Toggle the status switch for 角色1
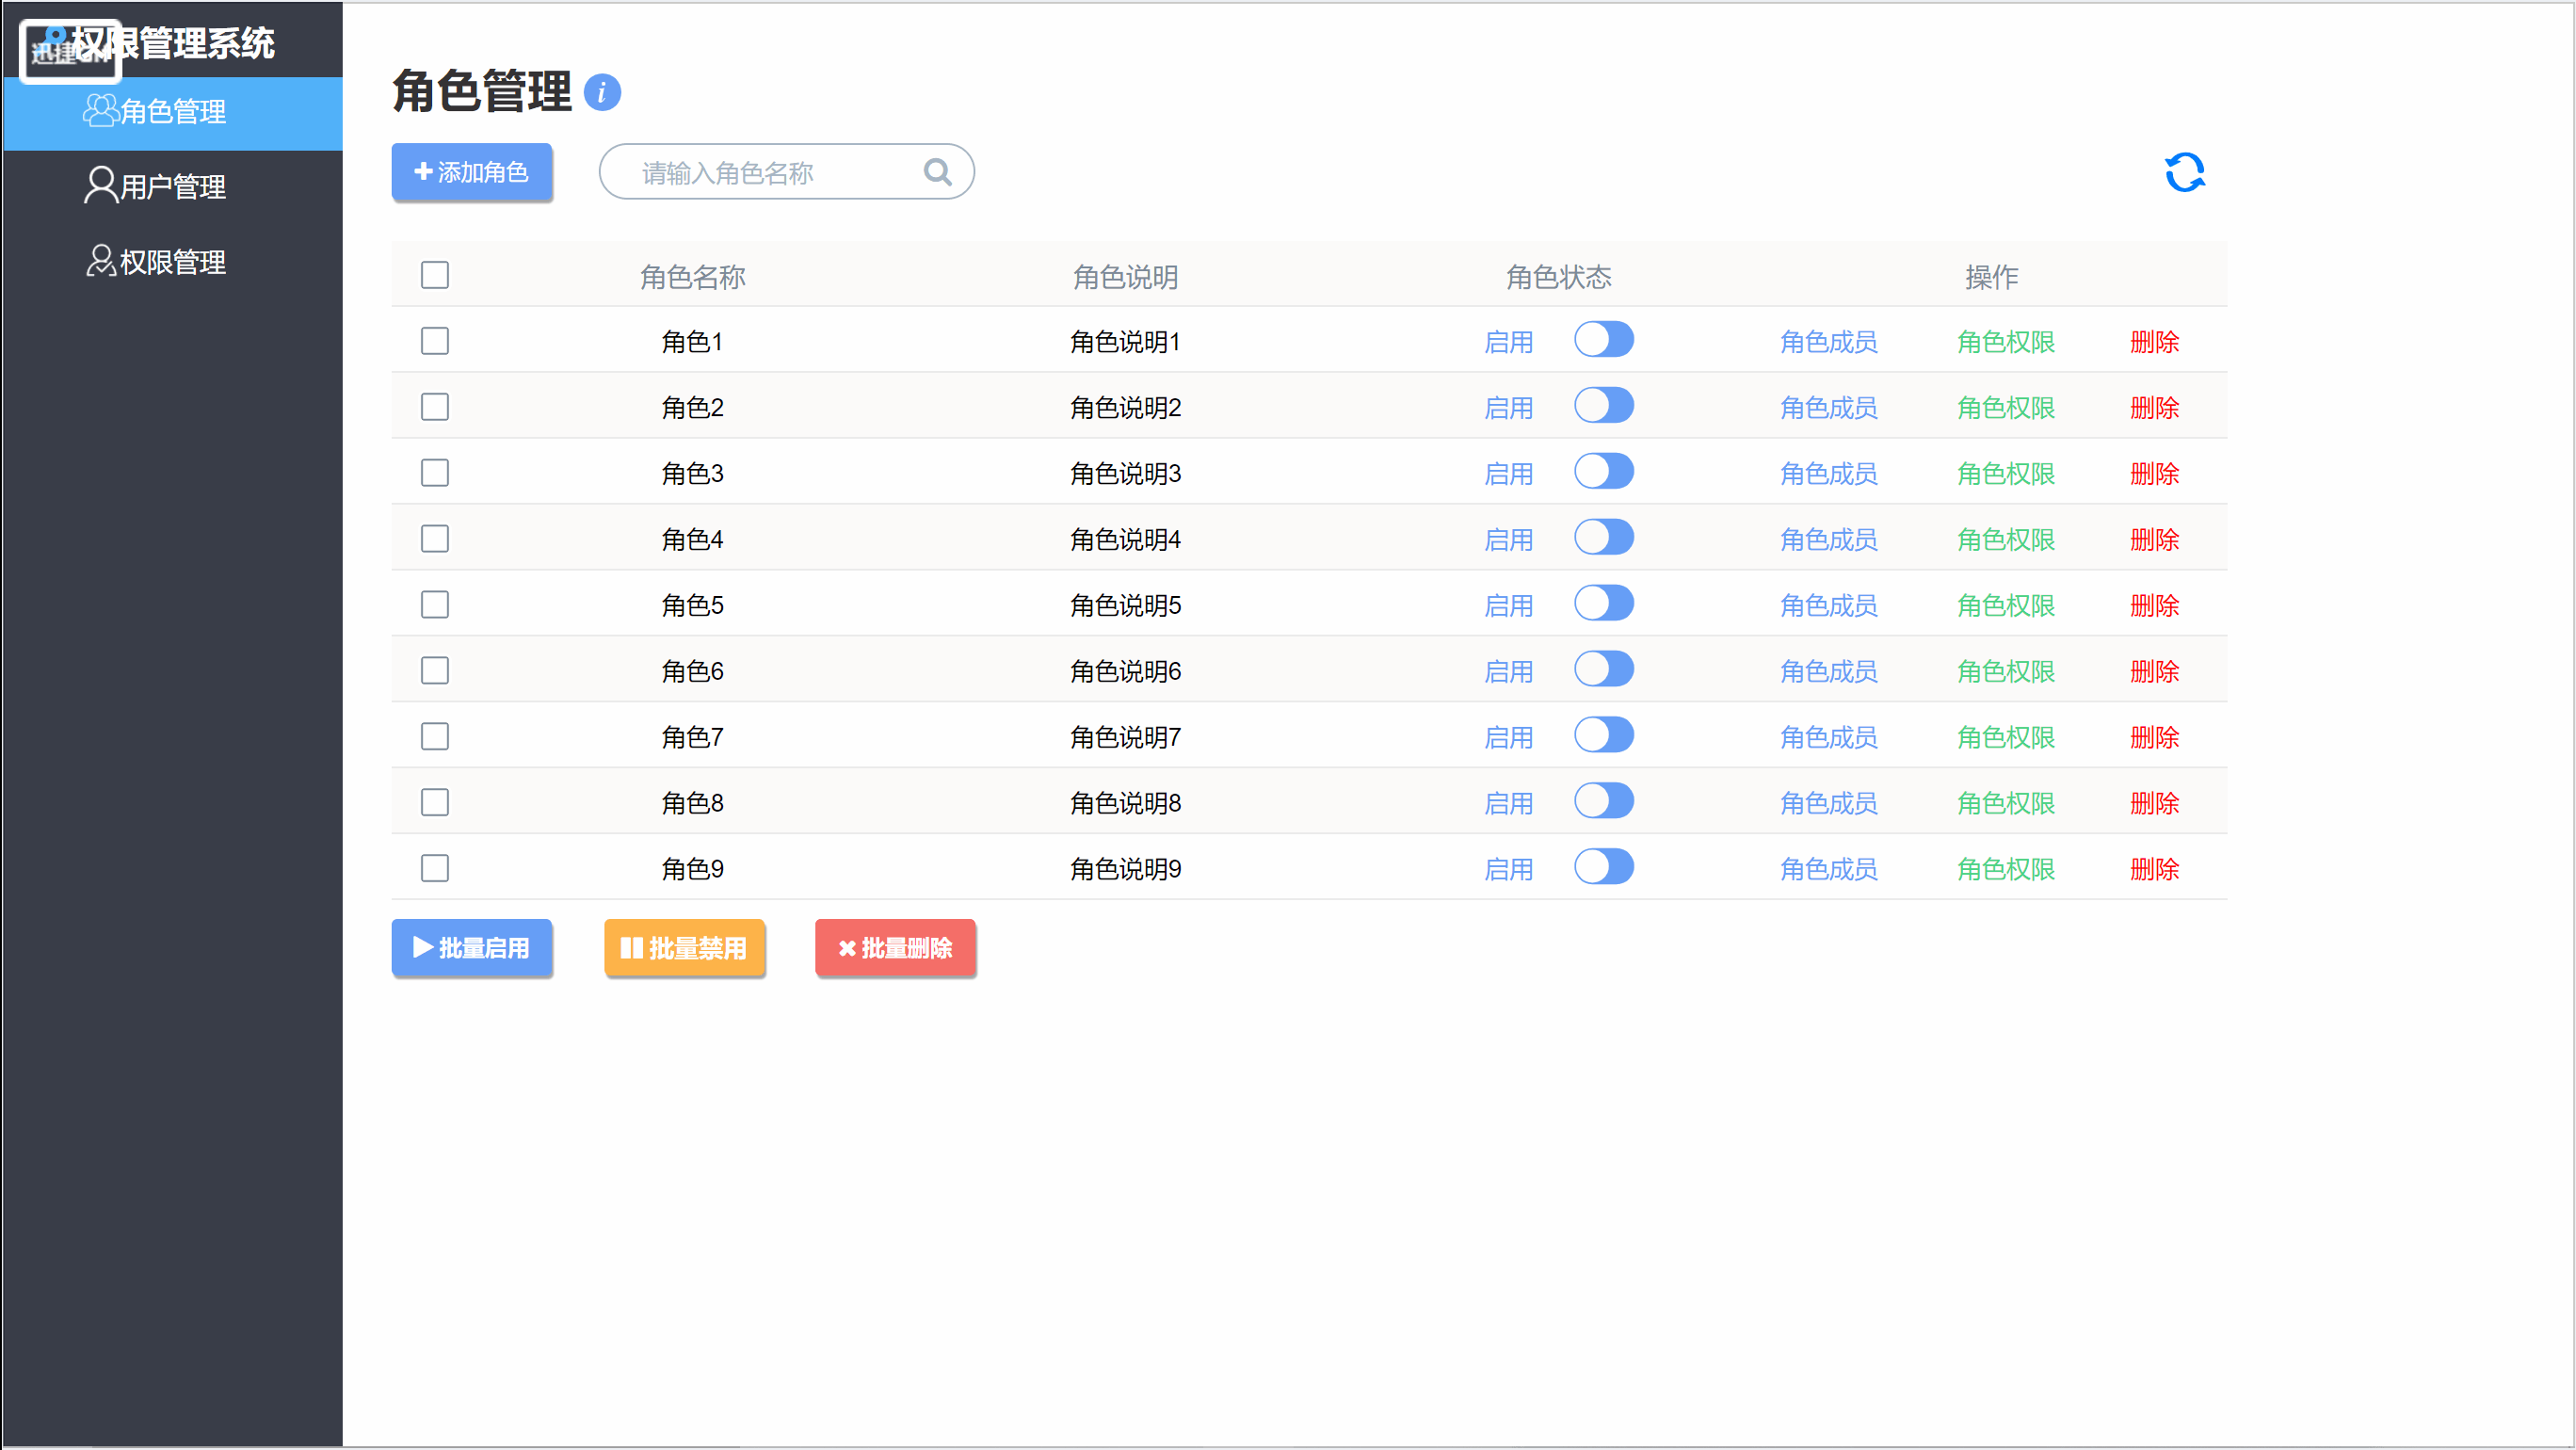 point(1603,340)
